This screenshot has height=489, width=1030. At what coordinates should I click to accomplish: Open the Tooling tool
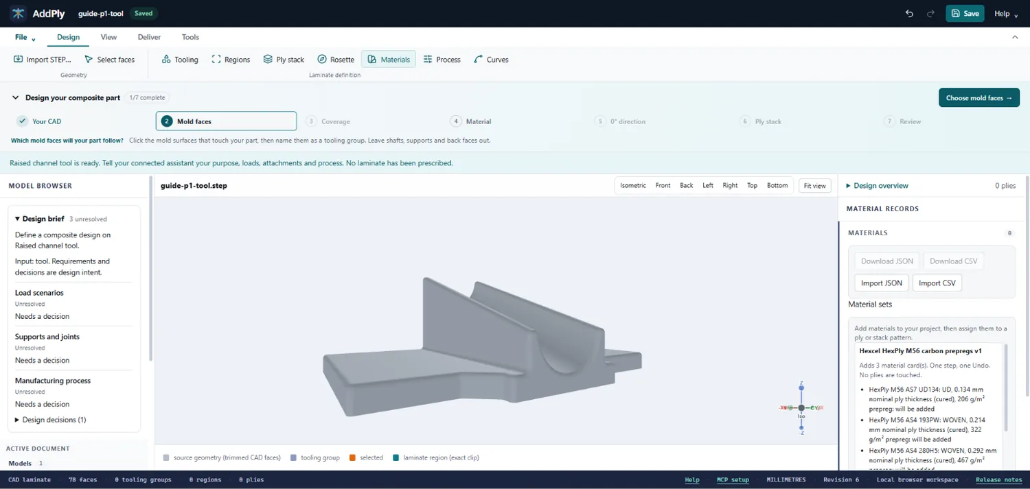180,60
